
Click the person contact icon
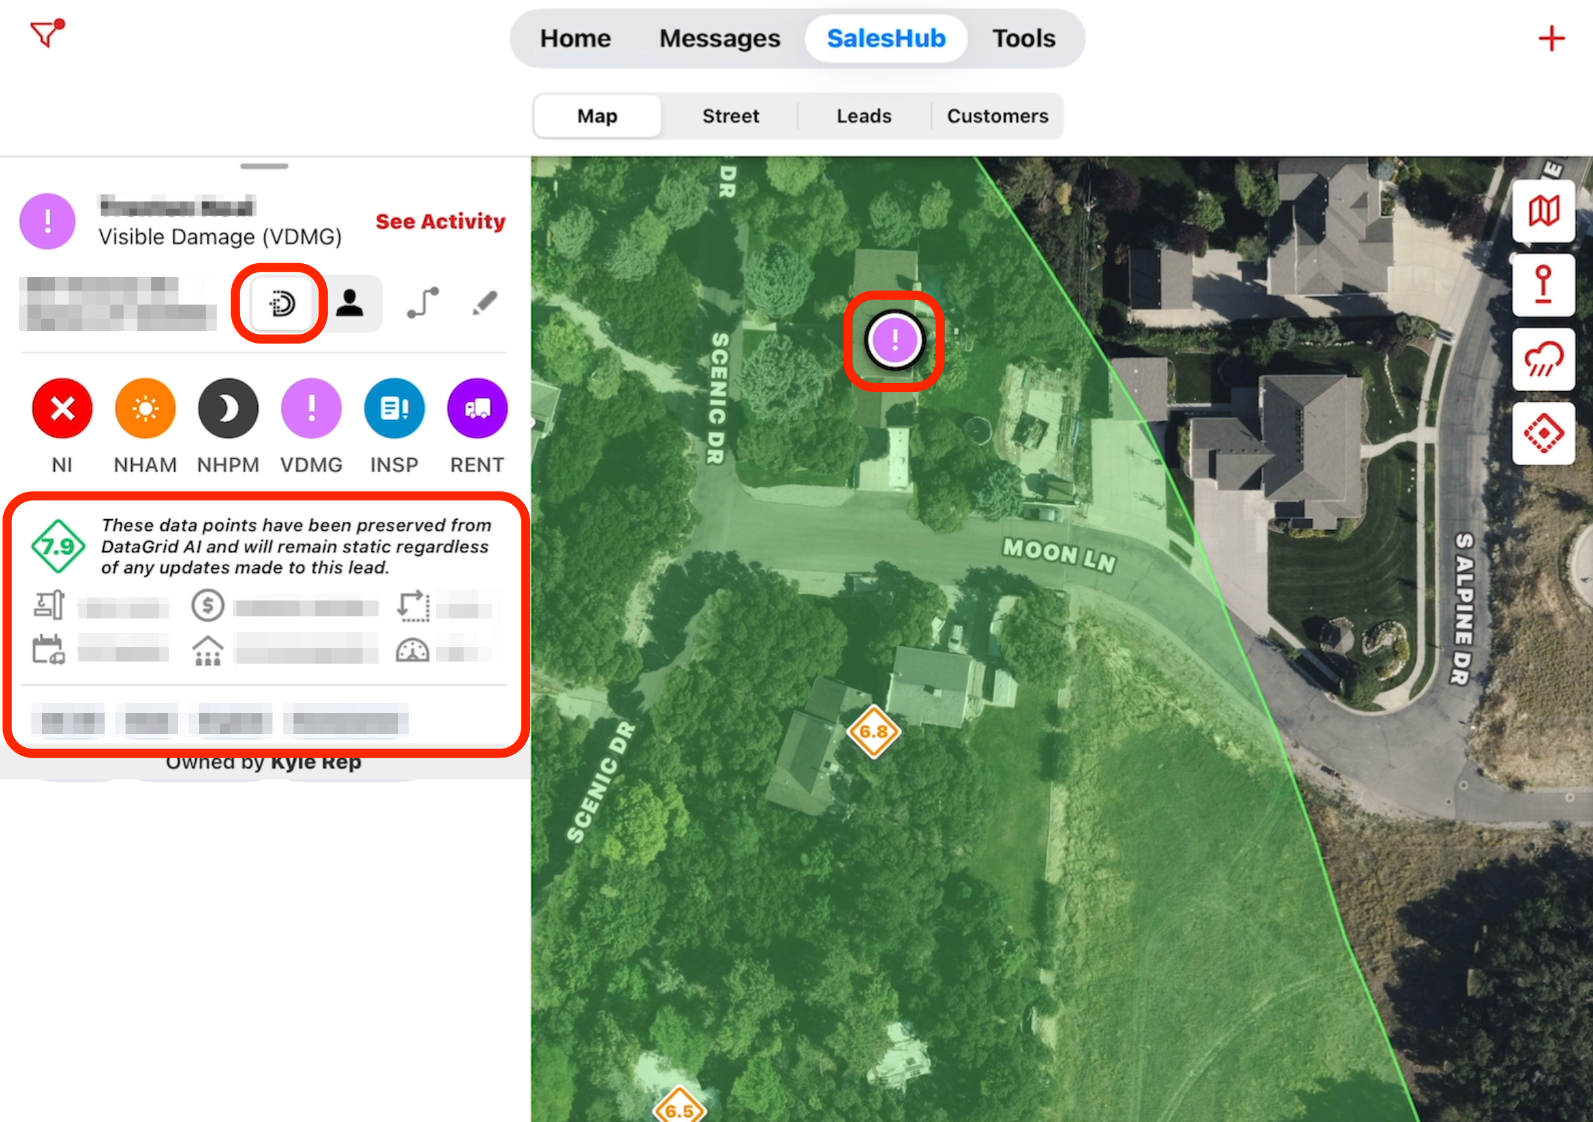click(350, 303)
